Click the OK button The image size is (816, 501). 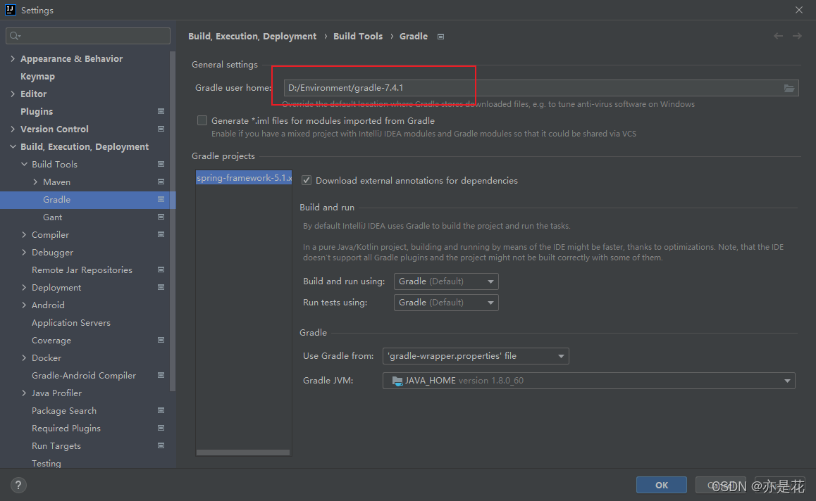click(x=662, y=485)
